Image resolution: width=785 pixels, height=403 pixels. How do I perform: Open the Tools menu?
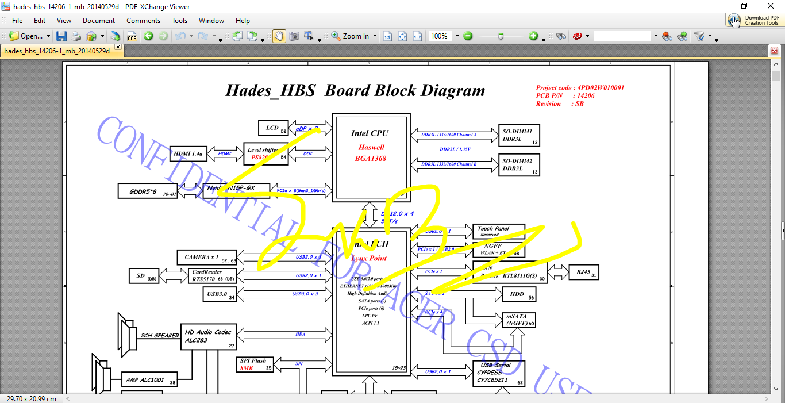coord(180,21)
